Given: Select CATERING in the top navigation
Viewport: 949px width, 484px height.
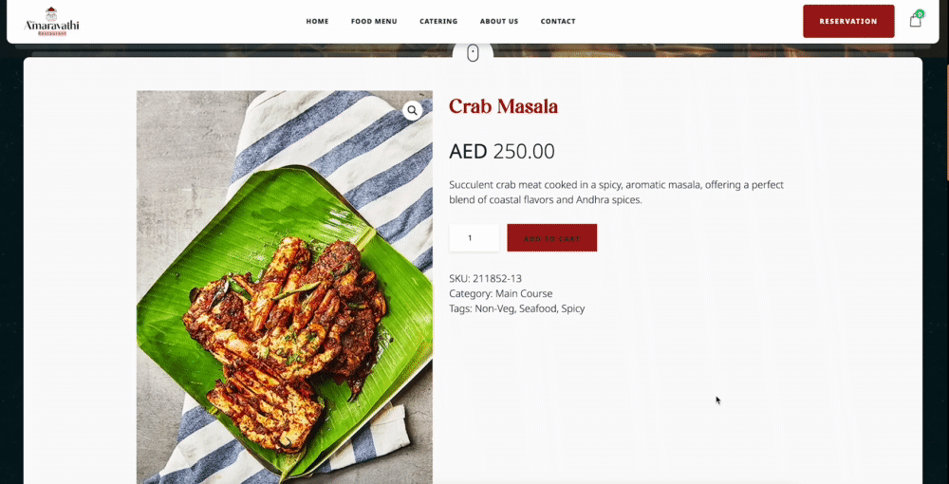Looking at the screenshot, I should [438, 21].
